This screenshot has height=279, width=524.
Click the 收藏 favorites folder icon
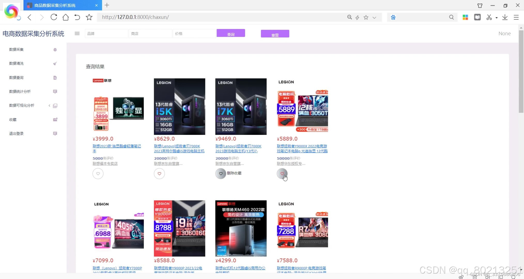[55, 120]
